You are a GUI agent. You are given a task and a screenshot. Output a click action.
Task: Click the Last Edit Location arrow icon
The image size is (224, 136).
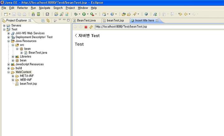pyautogui.click(x=180, y=14)
